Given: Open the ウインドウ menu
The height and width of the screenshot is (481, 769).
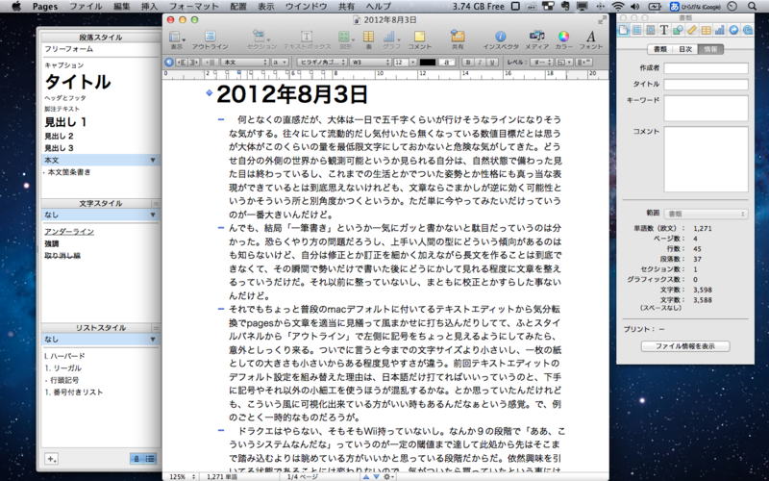Looking at the screenshot, I should pos(306,7).
